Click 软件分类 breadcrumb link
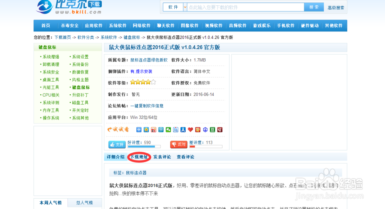 tap(86, 38)
